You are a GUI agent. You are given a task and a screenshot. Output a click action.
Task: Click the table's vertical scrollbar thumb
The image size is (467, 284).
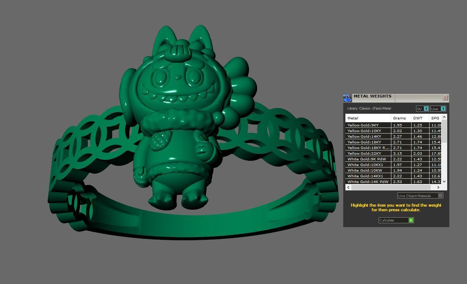(x=444, y=131)
